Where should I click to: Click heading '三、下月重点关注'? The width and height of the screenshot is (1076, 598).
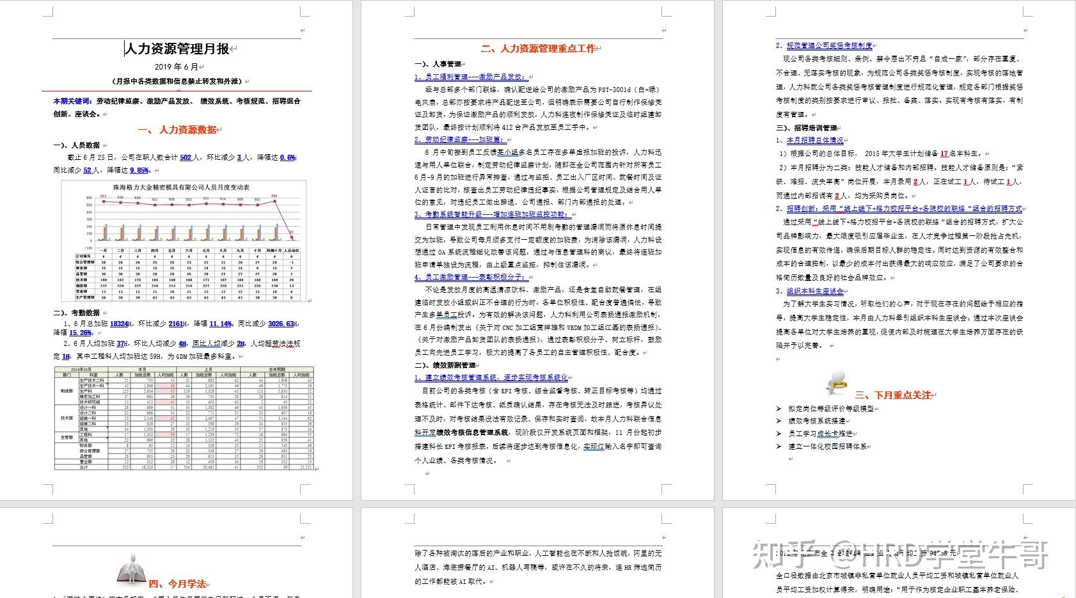pos(893,395)
